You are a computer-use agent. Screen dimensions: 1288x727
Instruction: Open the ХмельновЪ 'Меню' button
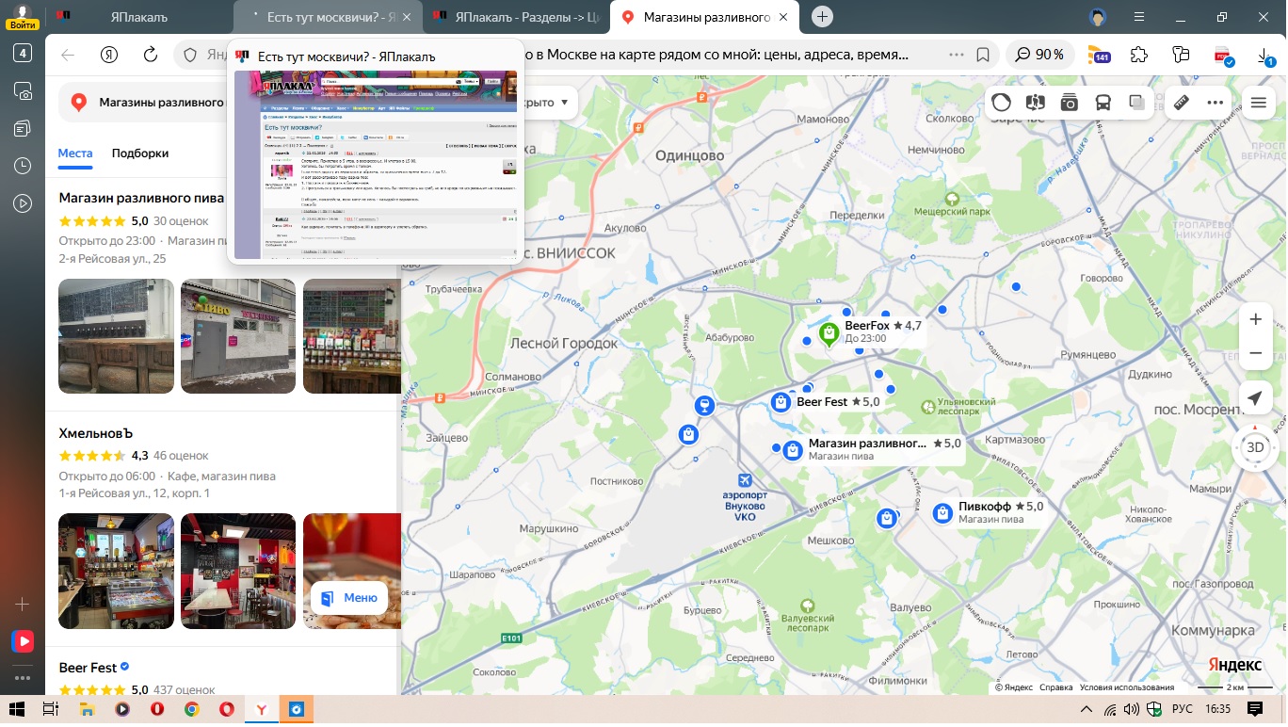pos(349,598)
